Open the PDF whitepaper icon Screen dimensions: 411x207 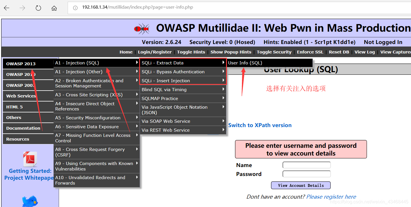click(30, 159)
